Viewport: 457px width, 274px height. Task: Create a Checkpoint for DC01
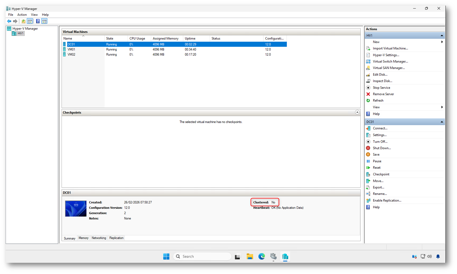[381, 174]
